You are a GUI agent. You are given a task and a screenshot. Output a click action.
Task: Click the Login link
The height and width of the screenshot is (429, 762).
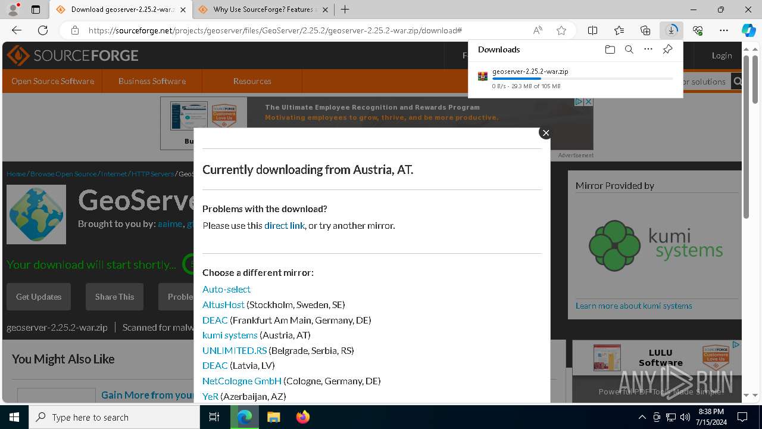[x=722, y=55]
